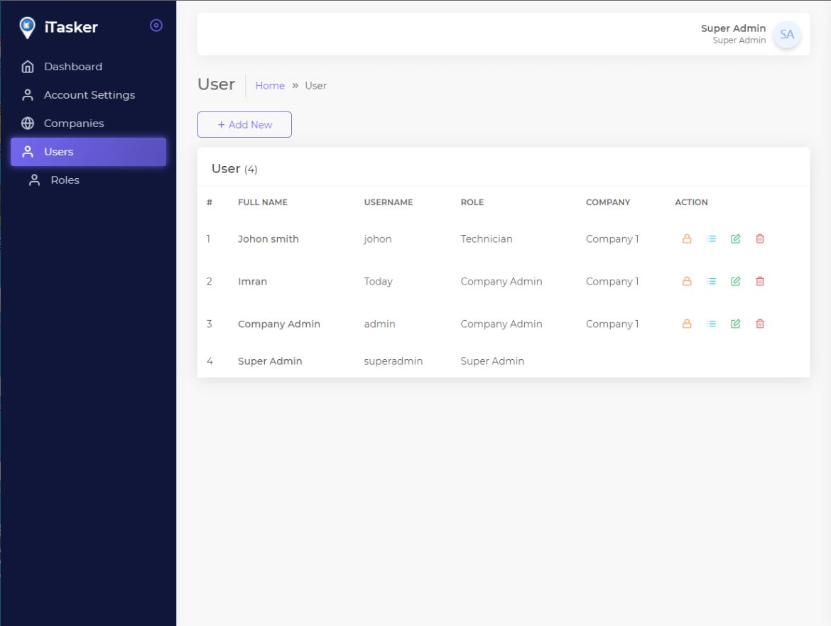The image size is (831, 626).
Task: Go to Dashboard in the sidebar
Action: click(72, 67)
